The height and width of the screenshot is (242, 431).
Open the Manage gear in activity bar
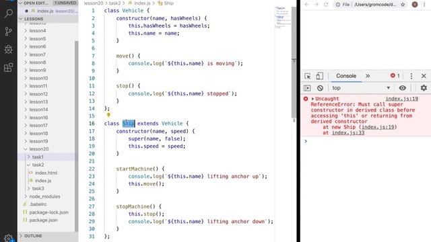coord(9,238)
